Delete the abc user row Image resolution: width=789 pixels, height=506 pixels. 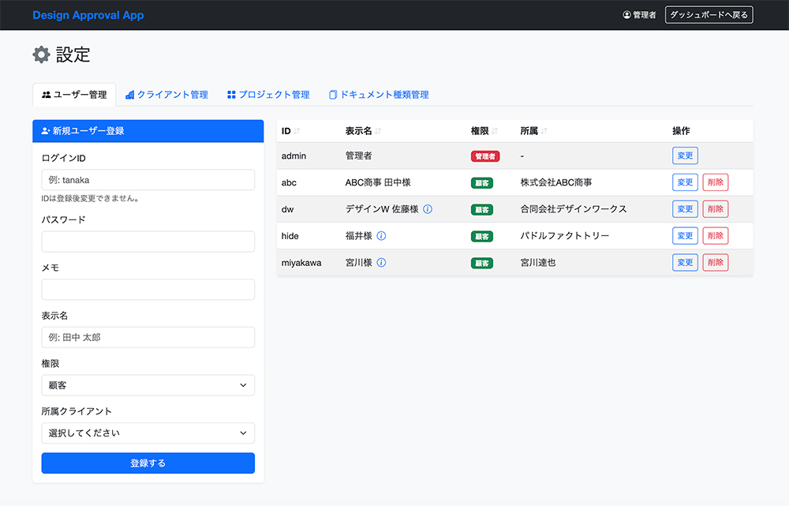tap(715, 182)
